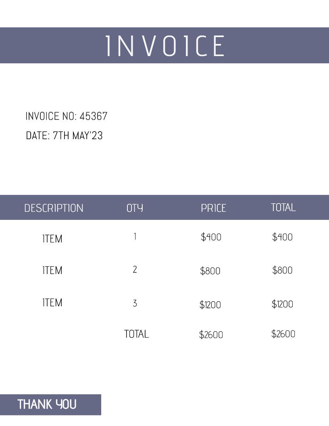329x426 pixels.
Task: Click $1200 in the Price column
Action: (210, 305)
